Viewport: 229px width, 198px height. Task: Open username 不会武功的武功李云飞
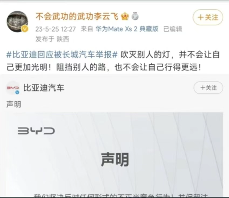77,16
